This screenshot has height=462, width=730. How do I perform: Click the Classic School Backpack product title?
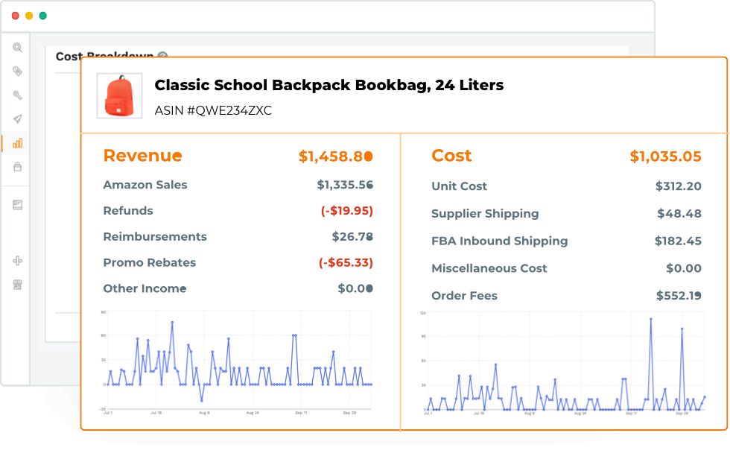click(328, 85)
